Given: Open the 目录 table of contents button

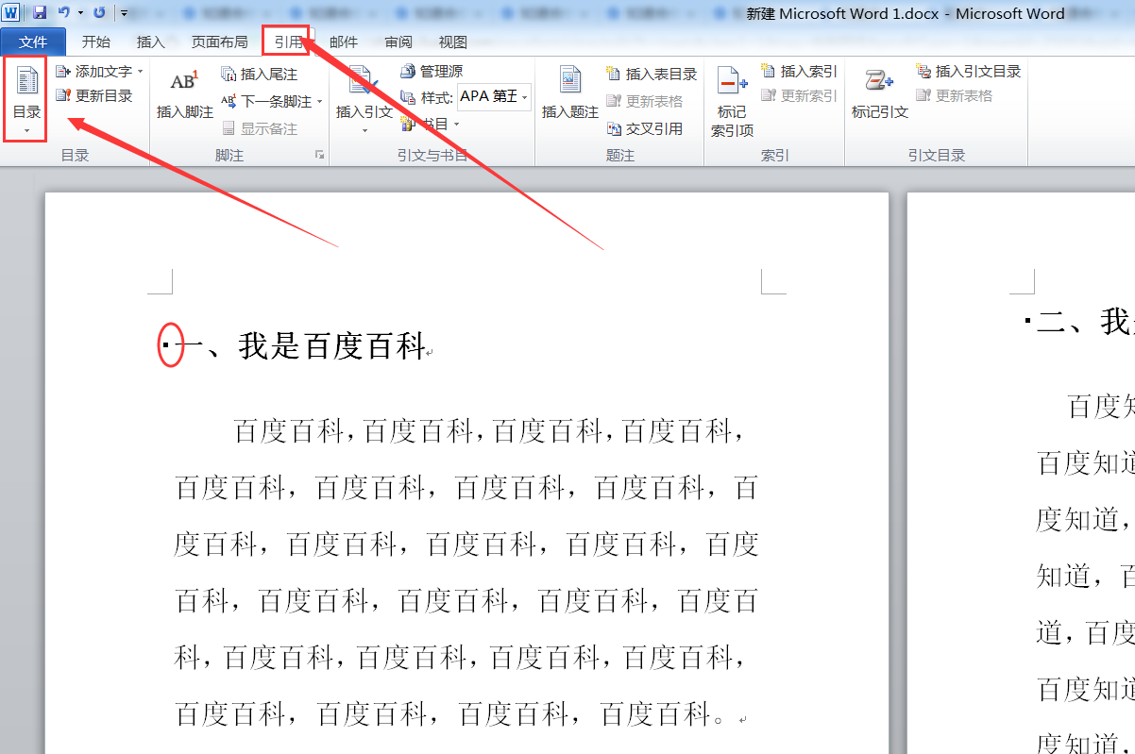Looking at the screenshot, I should point(26,99).
